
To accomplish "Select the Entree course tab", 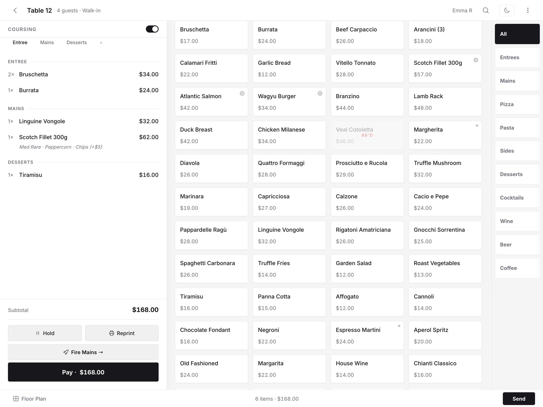I will click(20, 42).
